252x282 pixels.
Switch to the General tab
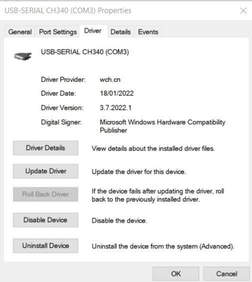click(20, 32)
